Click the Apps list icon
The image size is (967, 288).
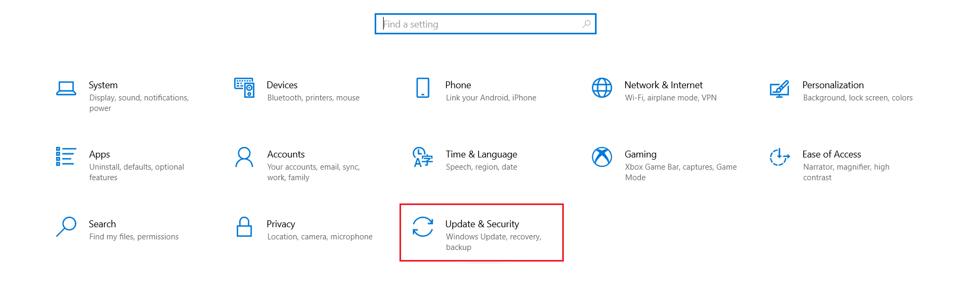[66, 156]
